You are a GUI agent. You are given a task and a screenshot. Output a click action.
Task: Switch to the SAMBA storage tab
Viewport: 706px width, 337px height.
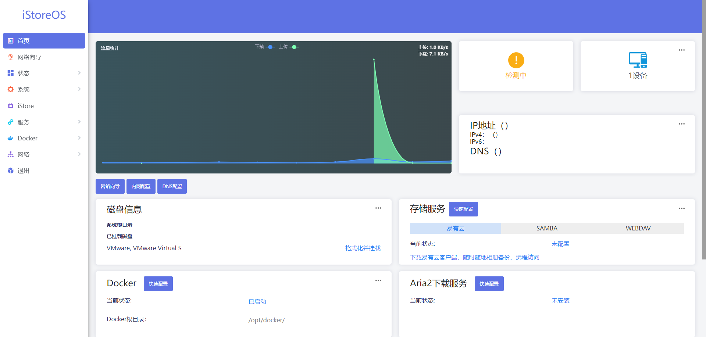pos(547,228)
